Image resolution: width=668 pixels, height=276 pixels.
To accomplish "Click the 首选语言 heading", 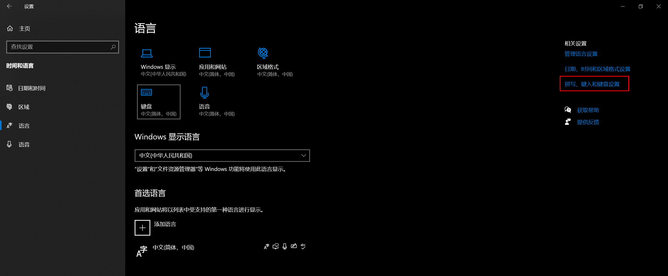I will [150, 193].
